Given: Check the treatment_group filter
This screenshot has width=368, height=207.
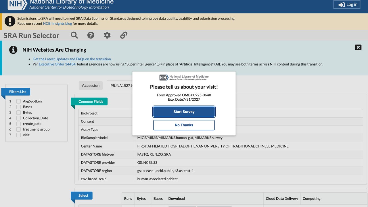Looking at the screenshot, I should tap(18, 129).
